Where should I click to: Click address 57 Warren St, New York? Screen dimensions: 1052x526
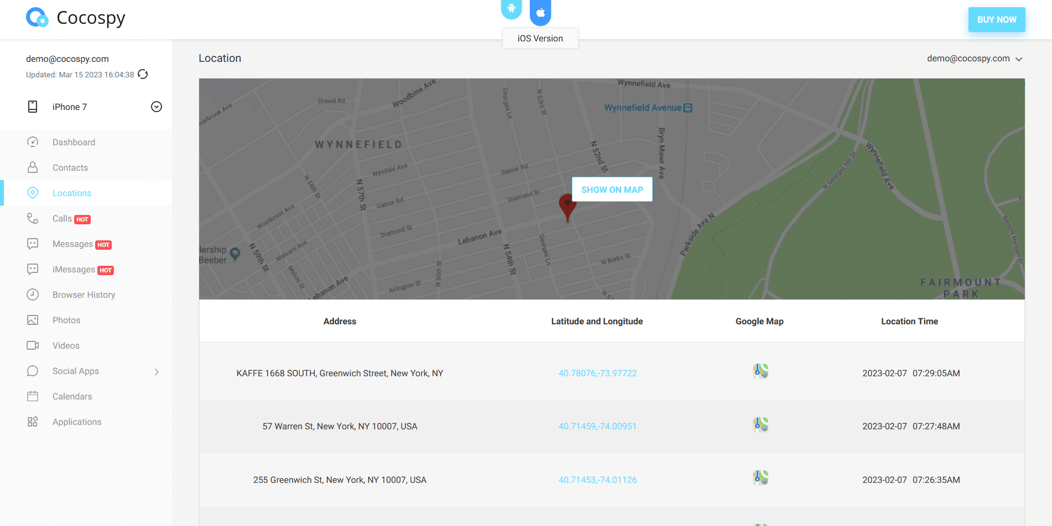340,427
